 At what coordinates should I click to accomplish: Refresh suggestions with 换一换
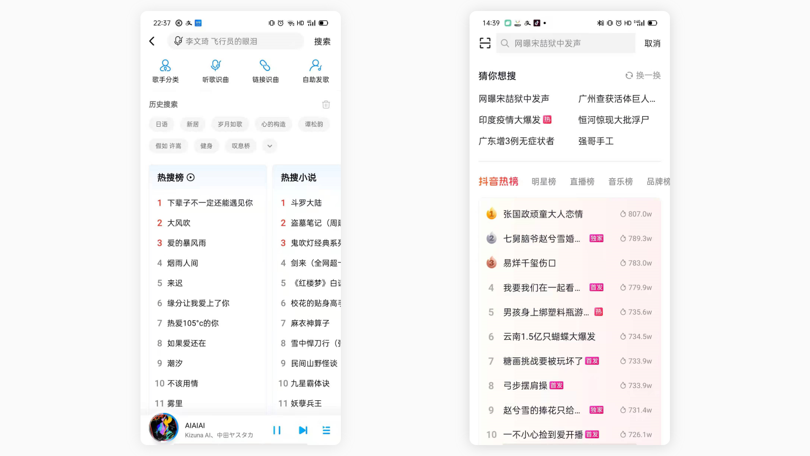coord(643,76)
